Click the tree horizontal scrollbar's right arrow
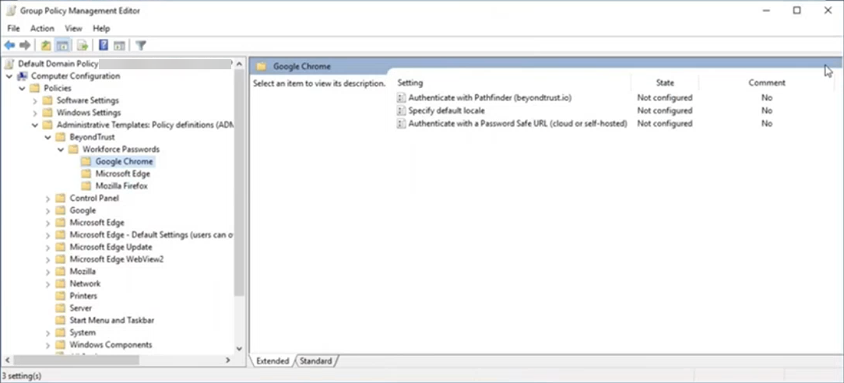Viewport: 844px width, 383px height. pos(227,360)
